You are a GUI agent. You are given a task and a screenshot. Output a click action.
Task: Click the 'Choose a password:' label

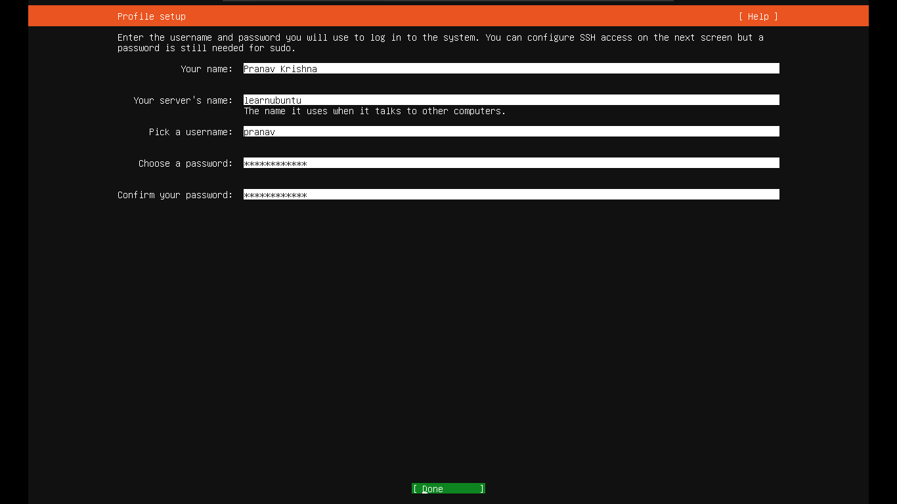pos(186,163)
